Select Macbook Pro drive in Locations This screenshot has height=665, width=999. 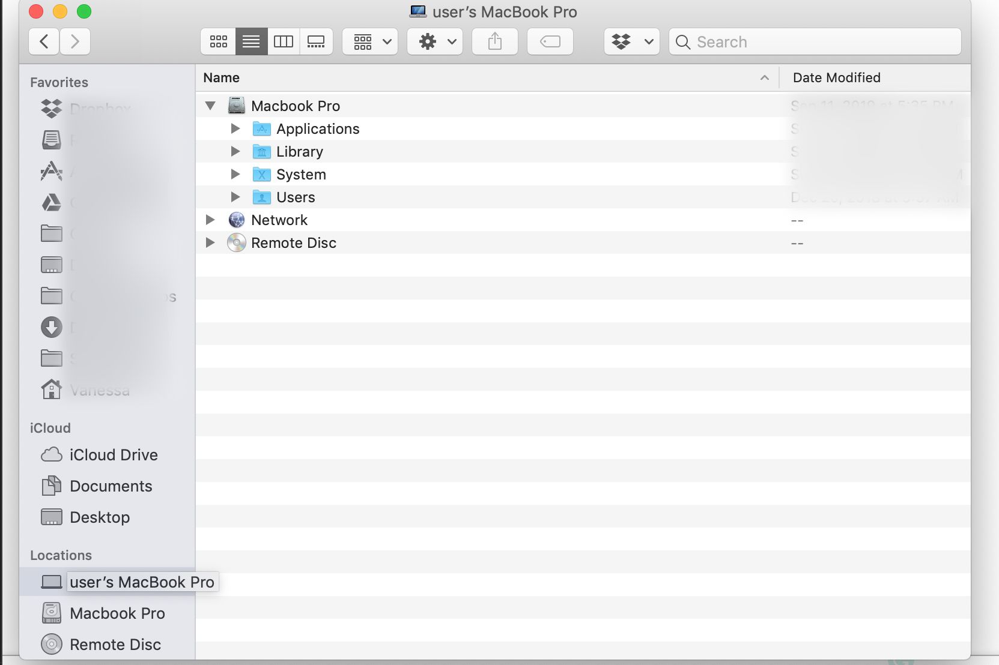(x=107, y=613)
